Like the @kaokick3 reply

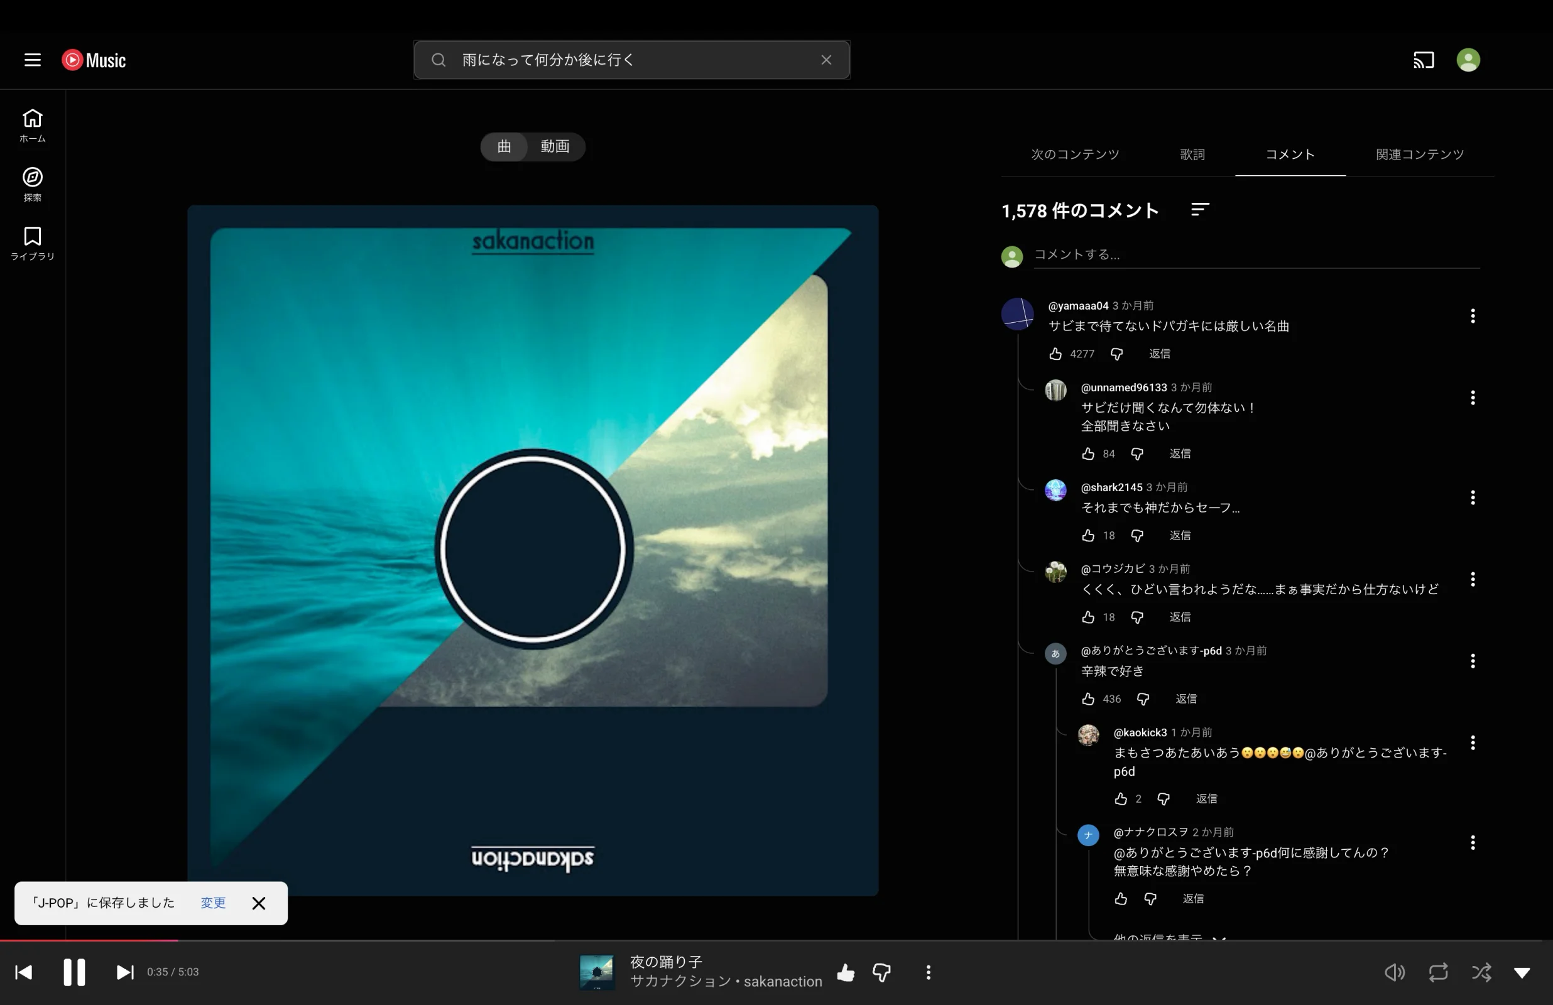click(1121, 799)
